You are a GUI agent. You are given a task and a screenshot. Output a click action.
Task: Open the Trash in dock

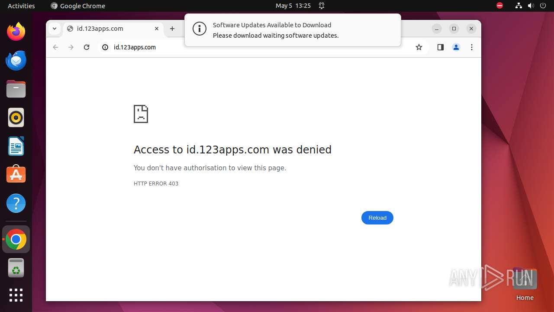coord(16,268)
